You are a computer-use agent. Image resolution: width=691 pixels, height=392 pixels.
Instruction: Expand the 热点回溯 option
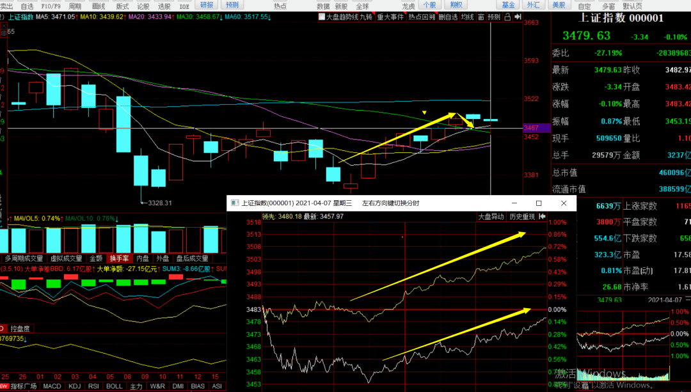421,17
